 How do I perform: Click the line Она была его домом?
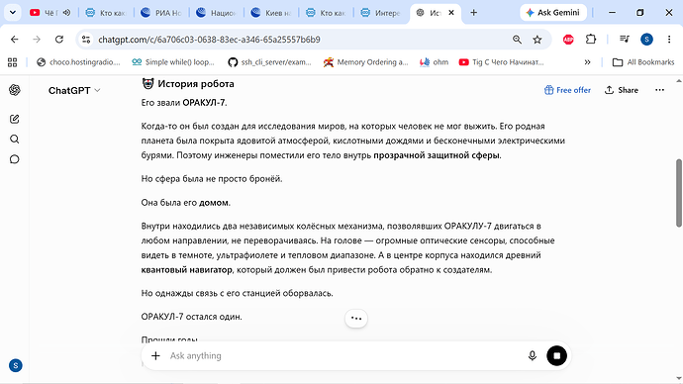(185, 203)
